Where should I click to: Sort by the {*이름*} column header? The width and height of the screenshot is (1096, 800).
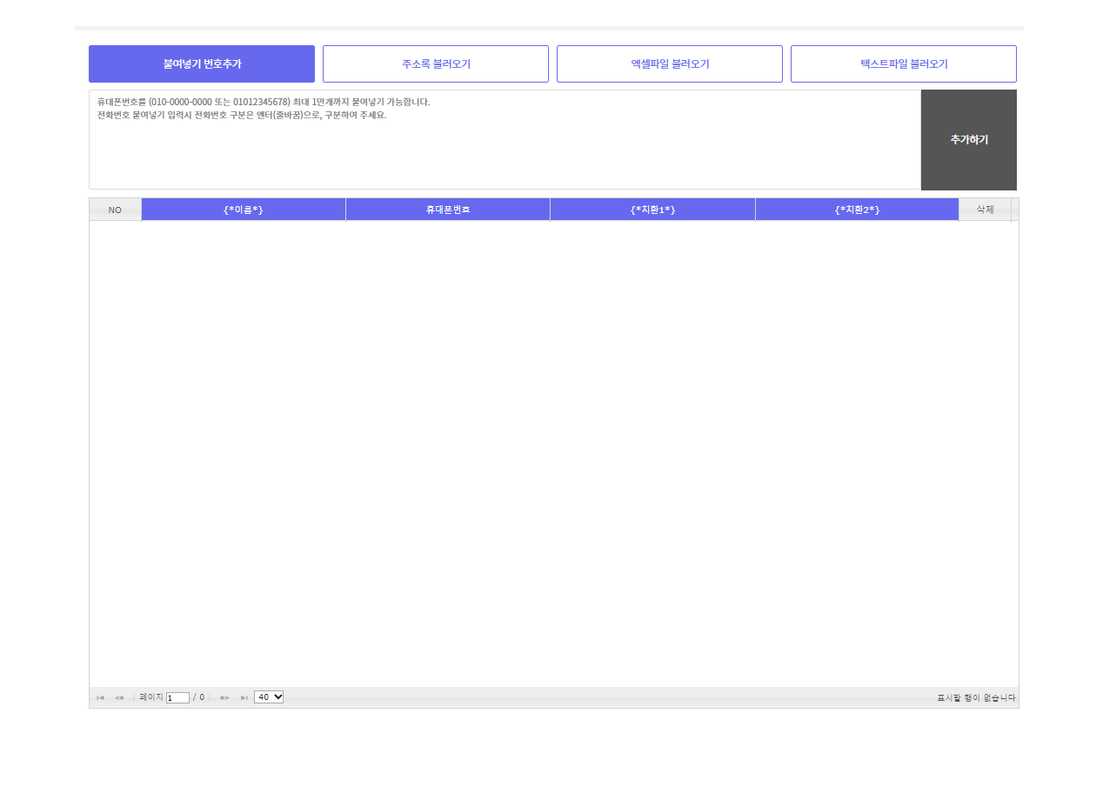coord(244,210)
